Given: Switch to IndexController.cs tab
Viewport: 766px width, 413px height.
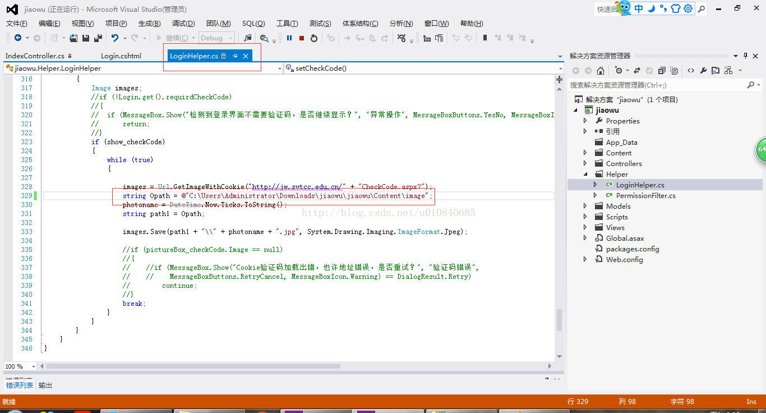Looking at the screenshot, I should pos(35,56).
